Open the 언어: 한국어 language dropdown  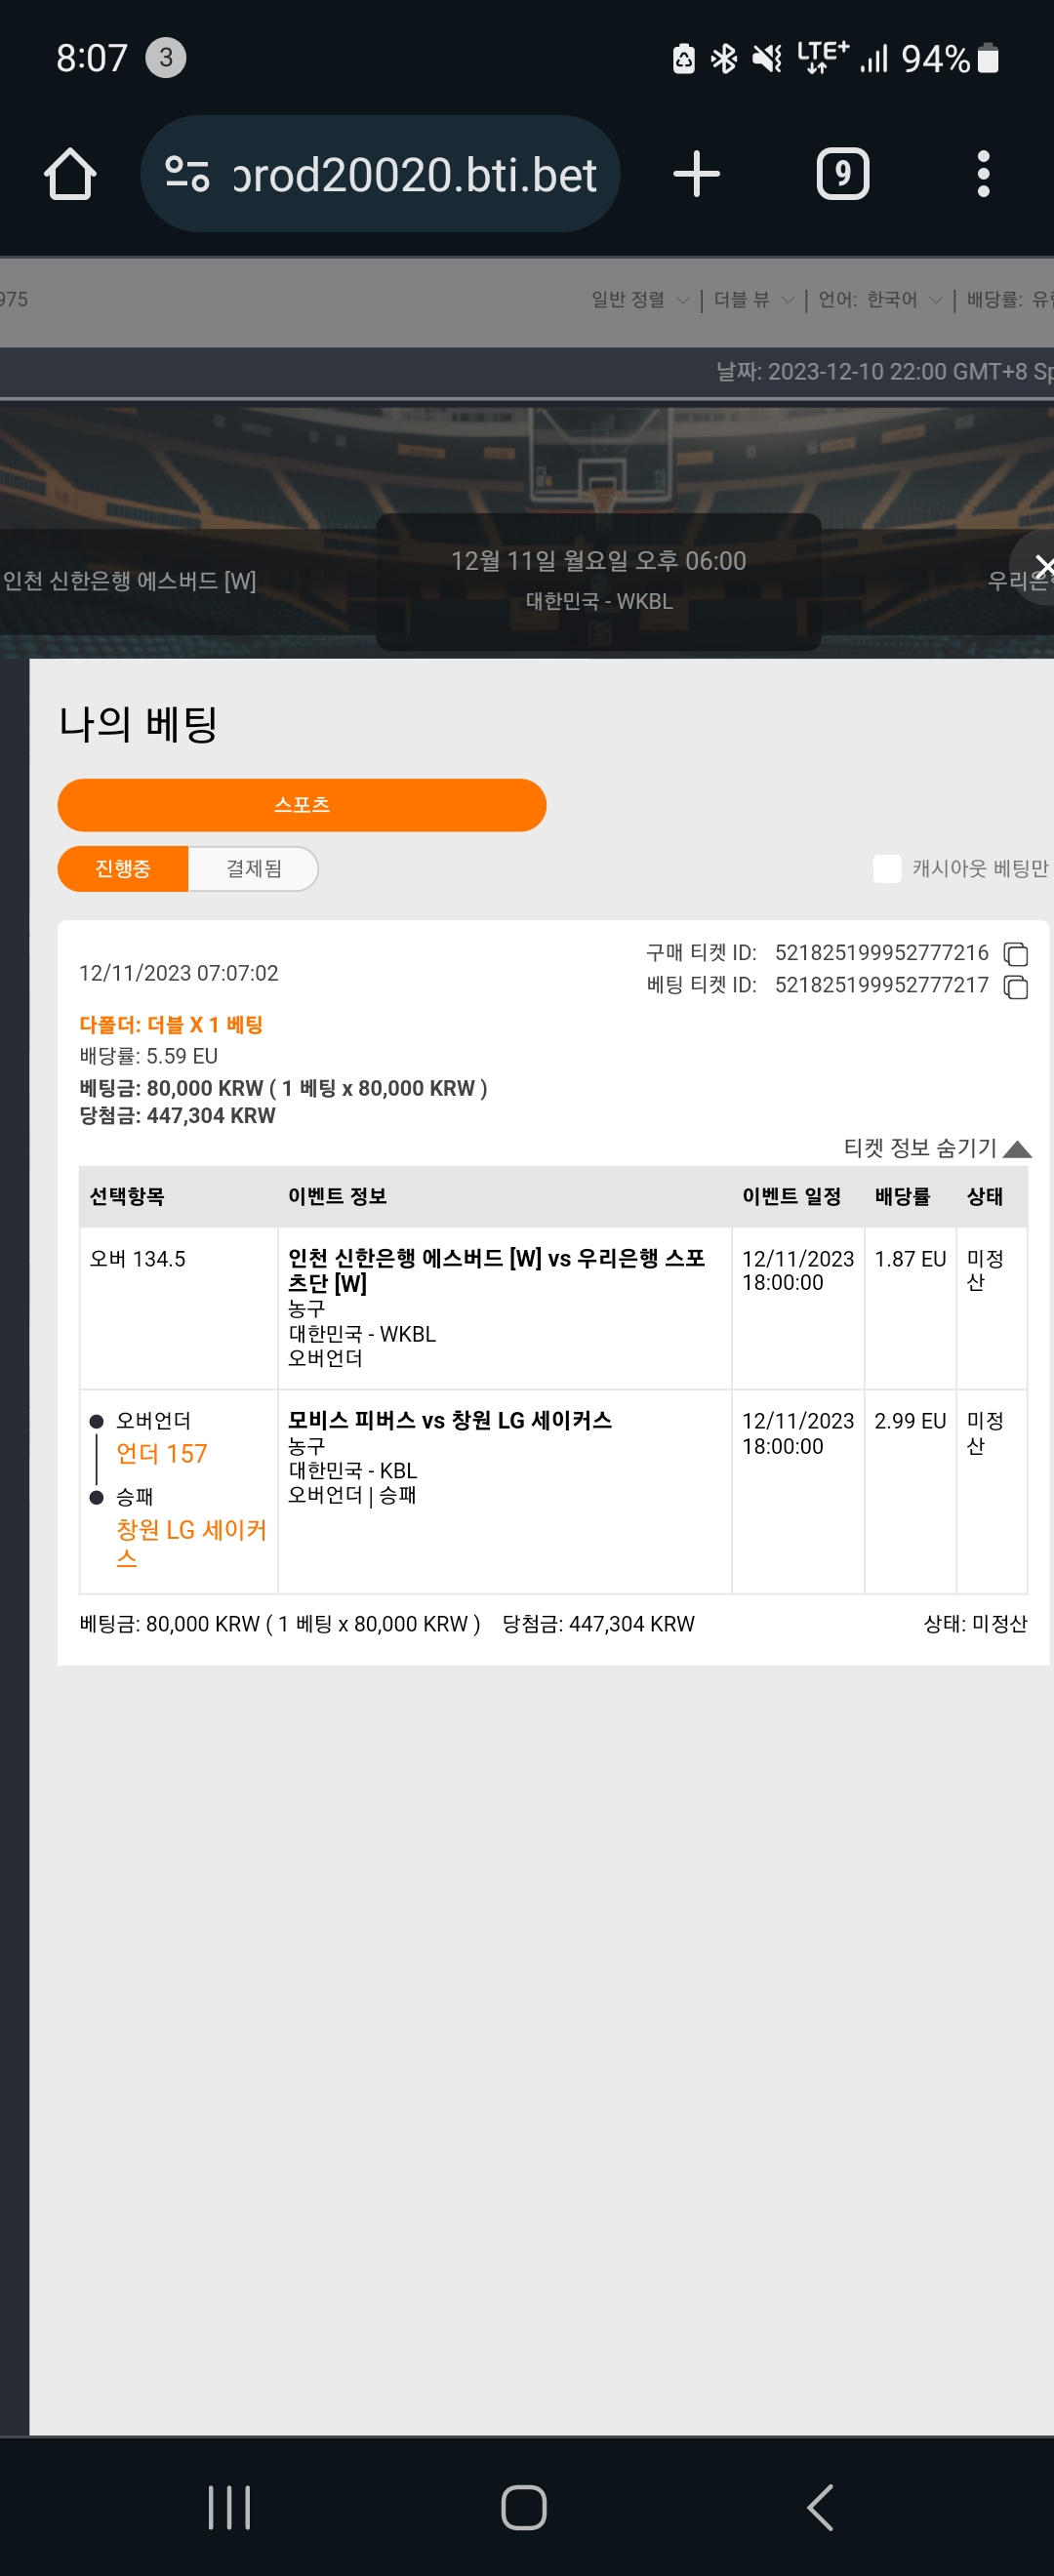880,299
